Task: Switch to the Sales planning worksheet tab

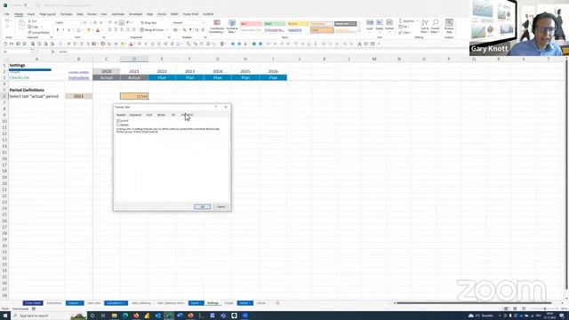Action: click(x=140, y=303)
